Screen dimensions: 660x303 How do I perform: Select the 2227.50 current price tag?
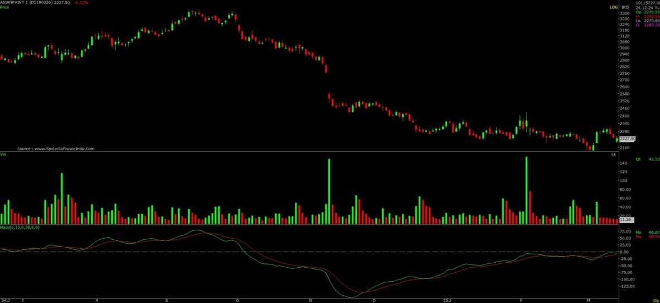click(628, 139)
